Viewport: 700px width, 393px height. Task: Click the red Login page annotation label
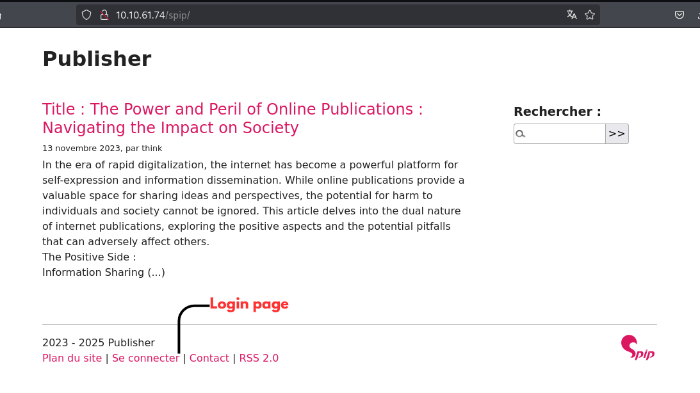(249, 305)
